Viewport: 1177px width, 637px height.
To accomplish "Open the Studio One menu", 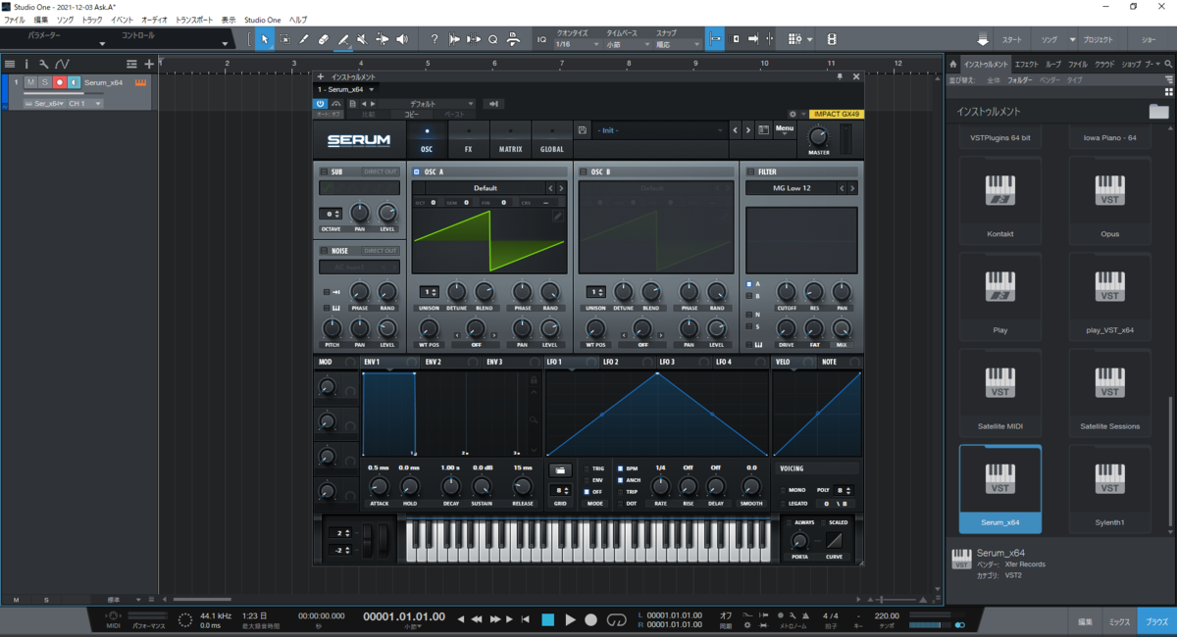I will point(262,20).
